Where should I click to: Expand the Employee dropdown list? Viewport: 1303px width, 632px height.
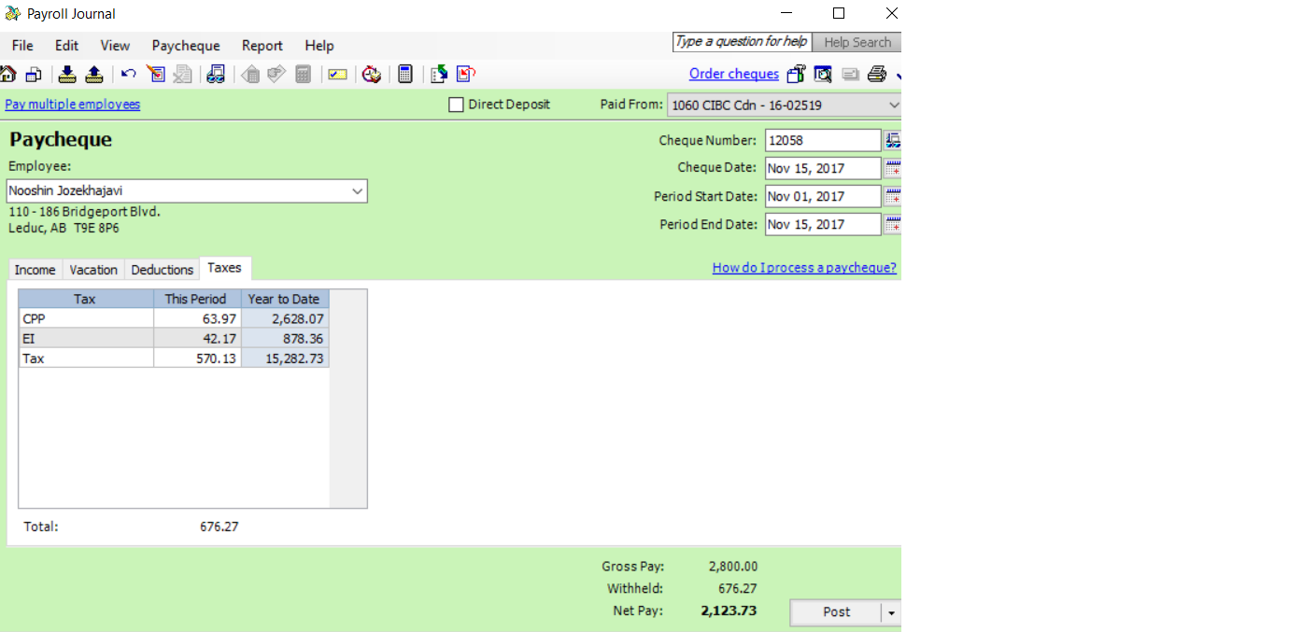357,190
